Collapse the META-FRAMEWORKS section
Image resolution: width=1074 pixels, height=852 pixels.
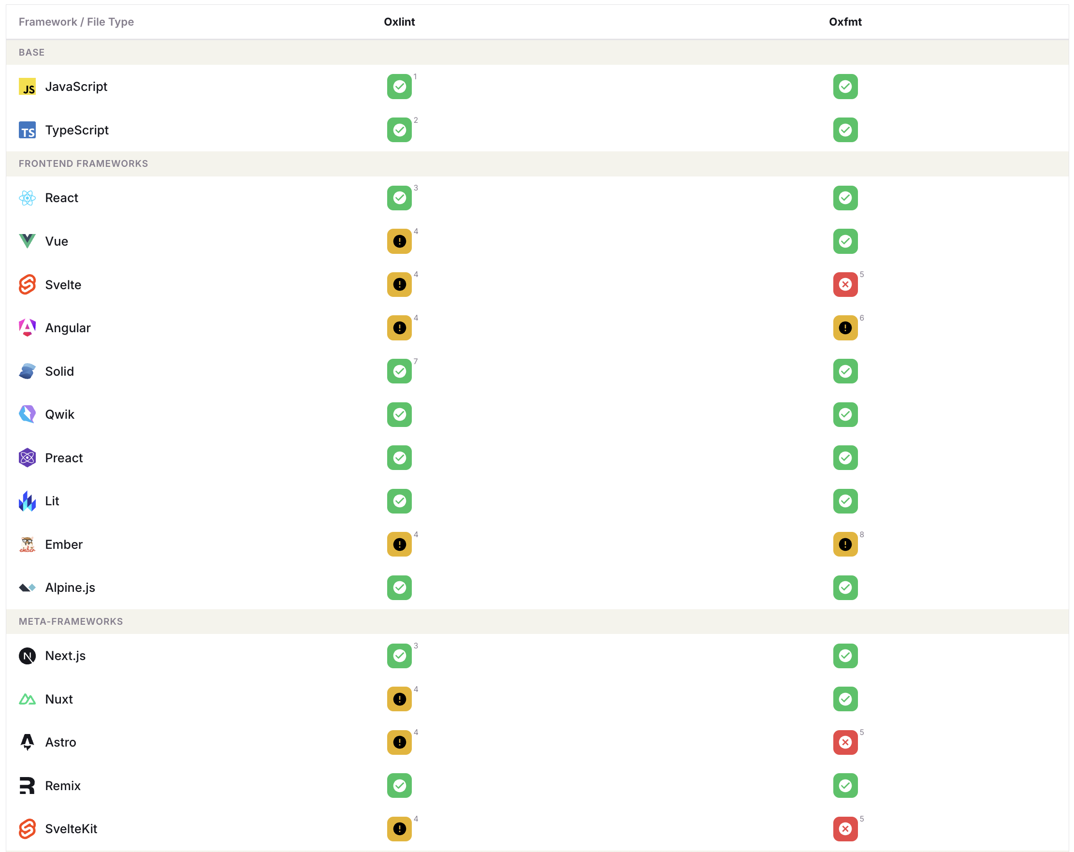click(x=71, y=621)
